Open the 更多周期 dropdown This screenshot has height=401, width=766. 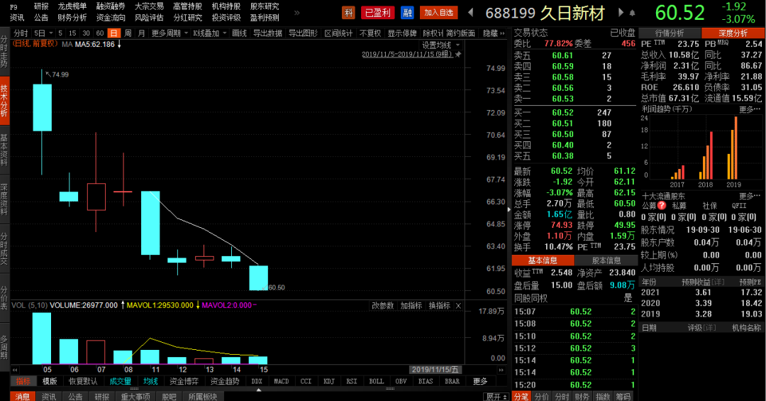170,33
